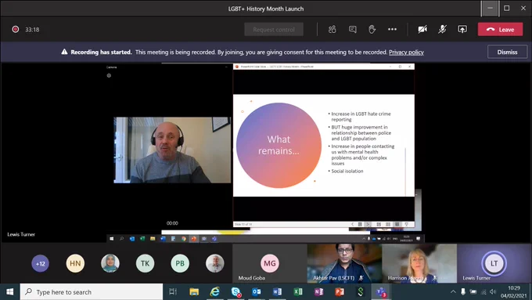The width and height of the screenshot is (532, 300).
Task: Open Skype for Business on taskbar
Action: 235,292
